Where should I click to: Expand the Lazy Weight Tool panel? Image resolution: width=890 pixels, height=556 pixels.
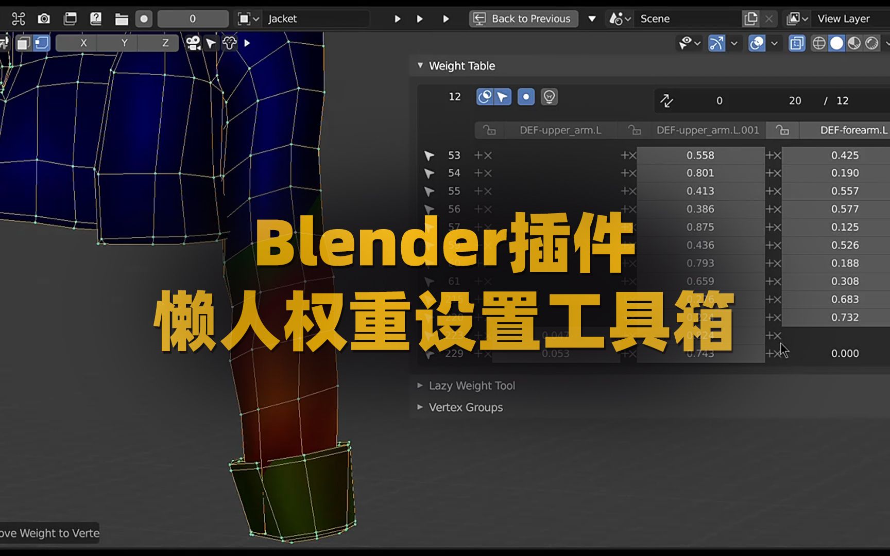[420, 385]
